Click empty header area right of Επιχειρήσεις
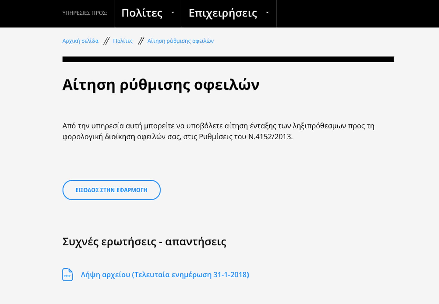Image resolution: width=439 pixels, height=304 pixels. (x=355, y=13)
